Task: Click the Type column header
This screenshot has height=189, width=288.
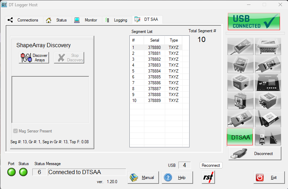Action: coord(174,40)
